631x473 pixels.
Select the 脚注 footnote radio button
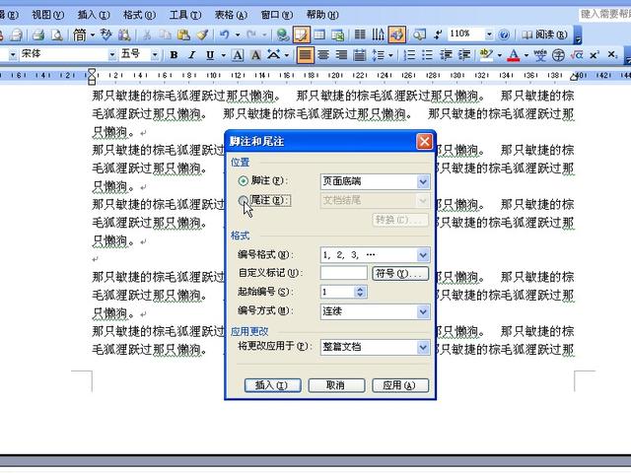tap(244, 181)
